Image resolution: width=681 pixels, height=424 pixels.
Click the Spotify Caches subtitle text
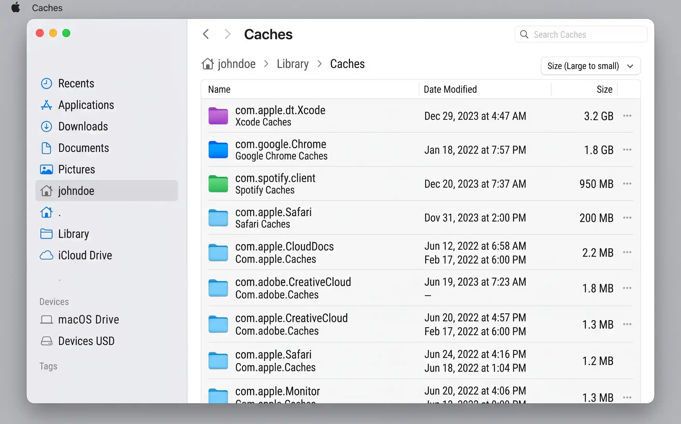pos(265,190)
